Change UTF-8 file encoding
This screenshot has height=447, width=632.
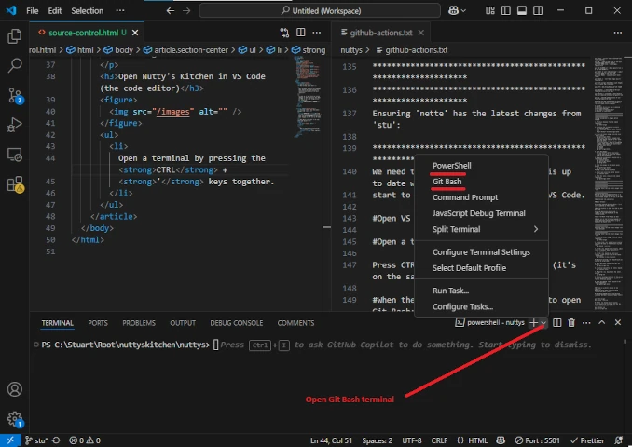pyautogui.click(x=412, y=440)
